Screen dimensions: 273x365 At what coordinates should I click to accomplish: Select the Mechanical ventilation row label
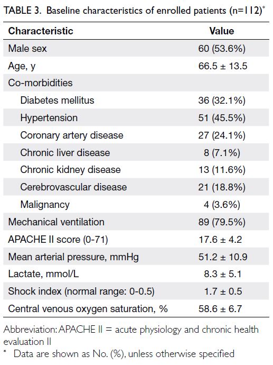click(x=56, y=222)
